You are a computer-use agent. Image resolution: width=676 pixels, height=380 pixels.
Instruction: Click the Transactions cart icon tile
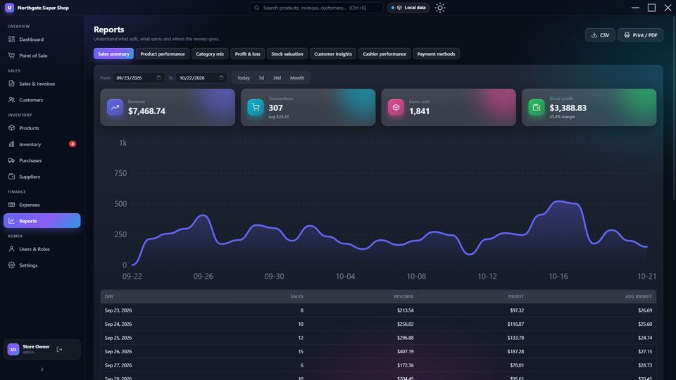pyautogui.click(x=255, y=107)
